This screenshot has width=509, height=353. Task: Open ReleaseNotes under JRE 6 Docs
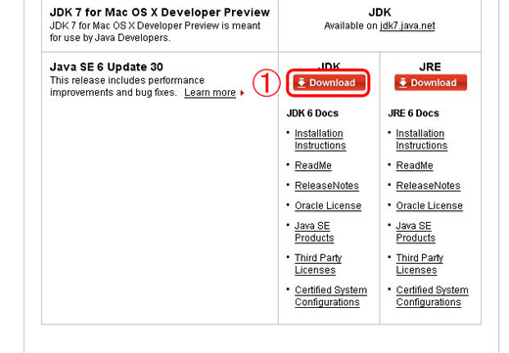tap(428, 186)
